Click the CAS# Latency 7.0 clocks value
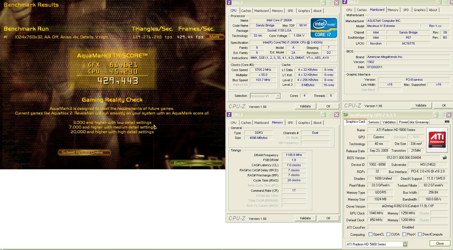 pyautogui.click(x=294, y=165)
